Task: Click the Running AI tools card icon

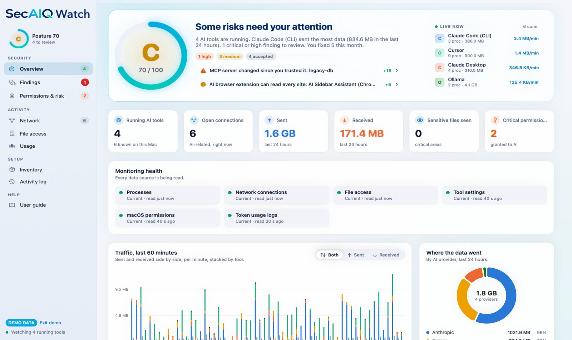Action: (119, 120)
